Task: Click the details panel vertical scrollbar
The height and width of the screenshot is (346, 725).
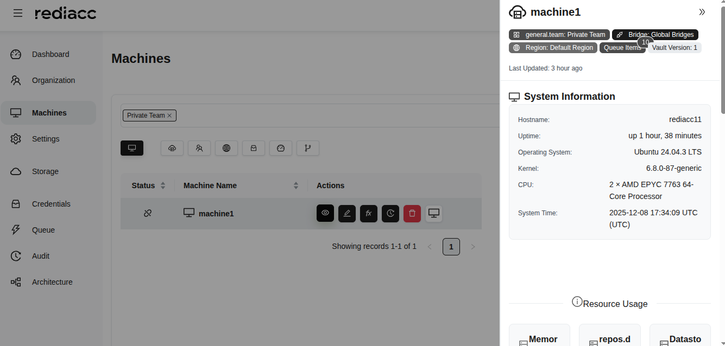Action: click(x=722, y=60)
